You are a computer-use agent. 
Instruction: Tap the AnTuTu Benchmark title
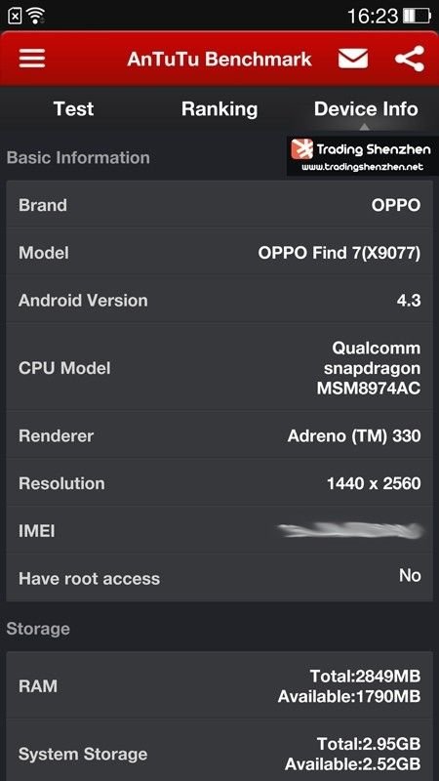click(219, 59)
